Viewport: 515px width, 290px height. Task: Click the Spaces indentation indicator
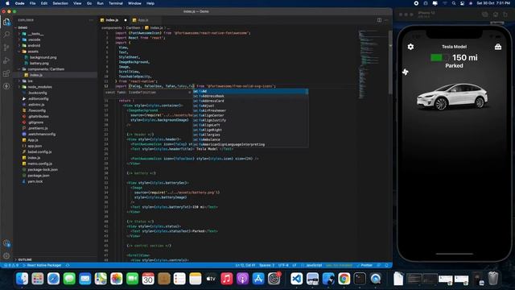[x=266, y=265]
